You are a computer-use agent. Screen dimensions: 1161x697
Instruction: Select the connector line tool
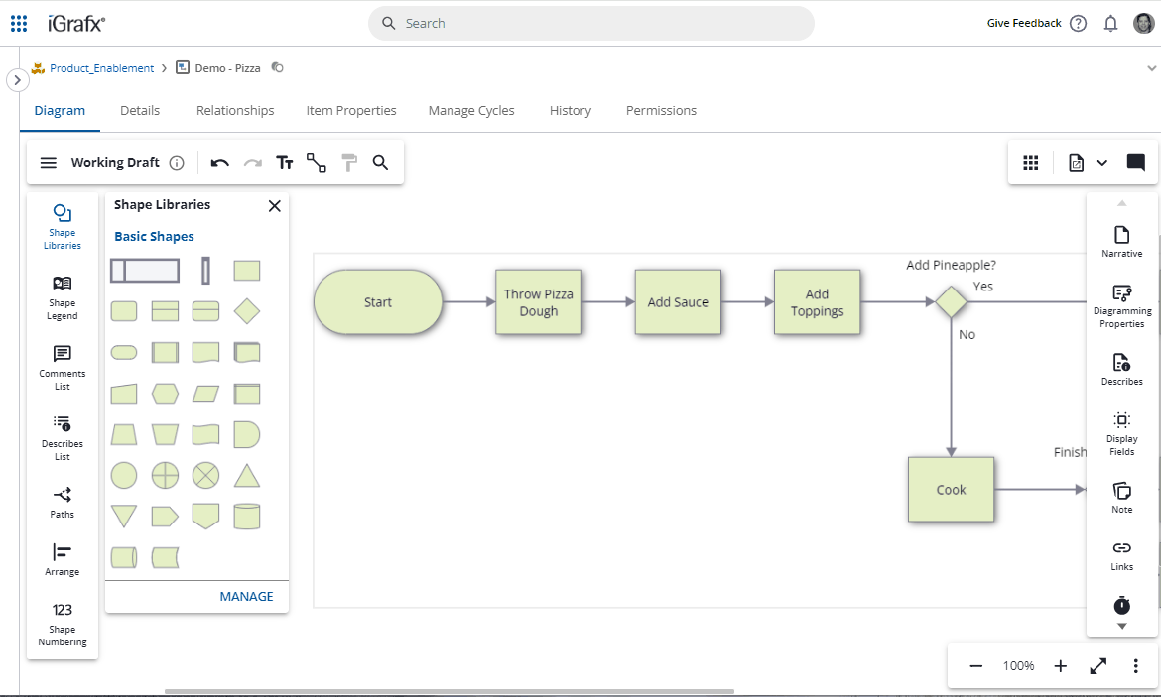(317, 163)
